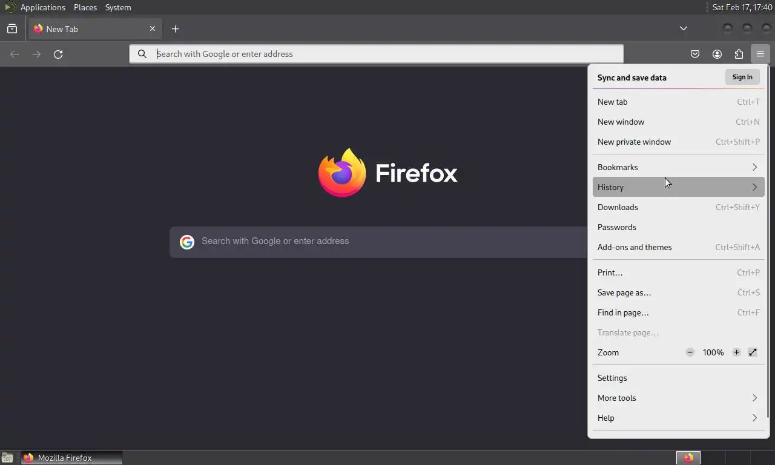Click the Firefox workspace switcher thumbnail
This screenshot has height=465, width=775.
[x=688, y=458]
